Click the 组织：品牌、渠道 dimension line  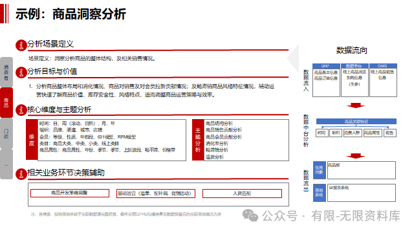[71, 130]
